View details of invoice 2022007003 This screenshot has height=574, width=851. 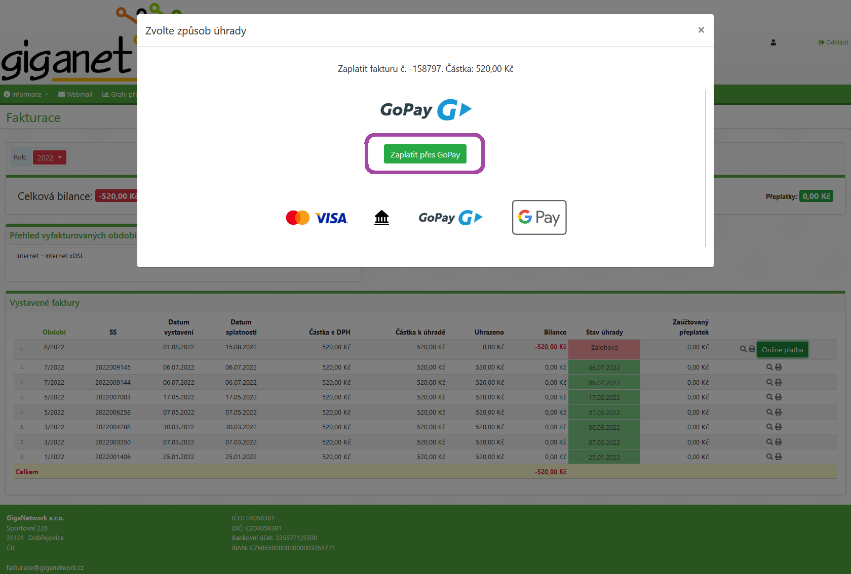tap(769, 397)
